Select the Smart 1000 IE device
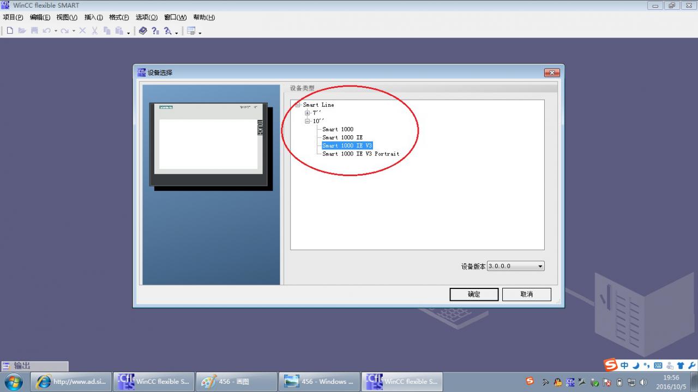This screenshot has height=392, width=698. pyautogui.click(x=342, y=137)
